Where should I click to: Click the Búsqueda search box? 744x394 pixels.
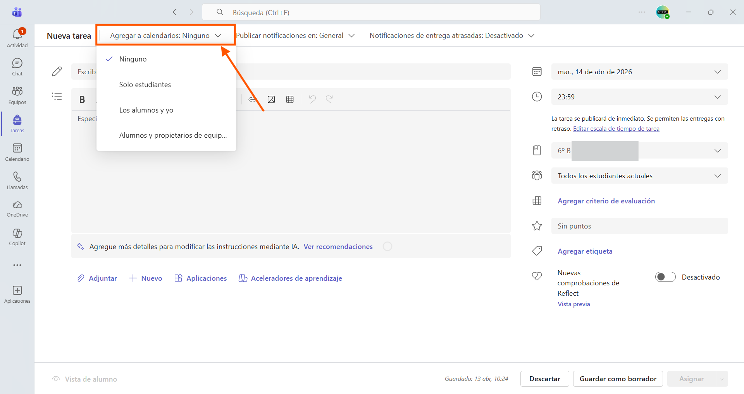click(x=371, y=12)
